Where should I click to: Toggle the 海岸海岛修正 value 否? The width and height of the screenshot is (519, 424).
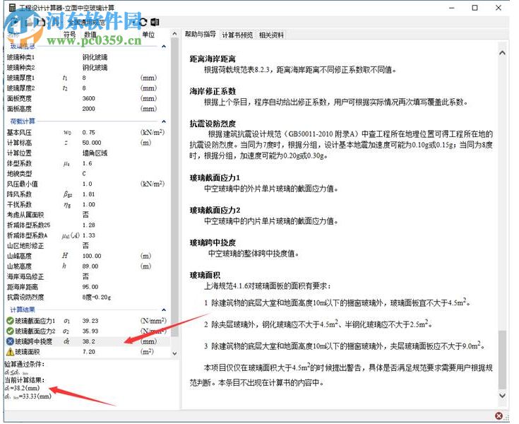pos(85,276)
